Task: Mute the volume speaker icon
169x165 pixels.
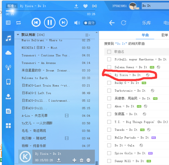Action: 77,23
